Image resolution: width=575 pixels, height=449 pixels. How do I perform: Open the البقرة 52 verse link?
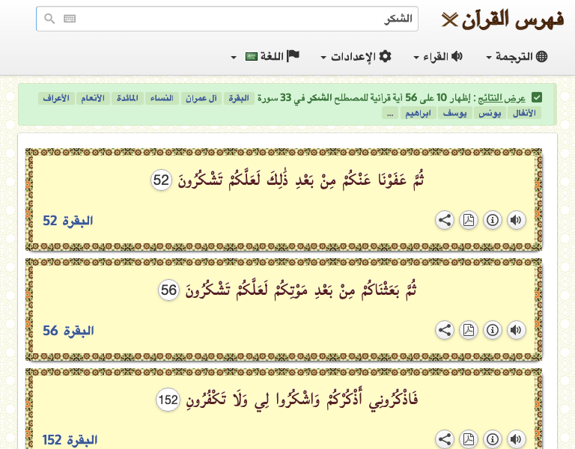[x=68, y=221]
